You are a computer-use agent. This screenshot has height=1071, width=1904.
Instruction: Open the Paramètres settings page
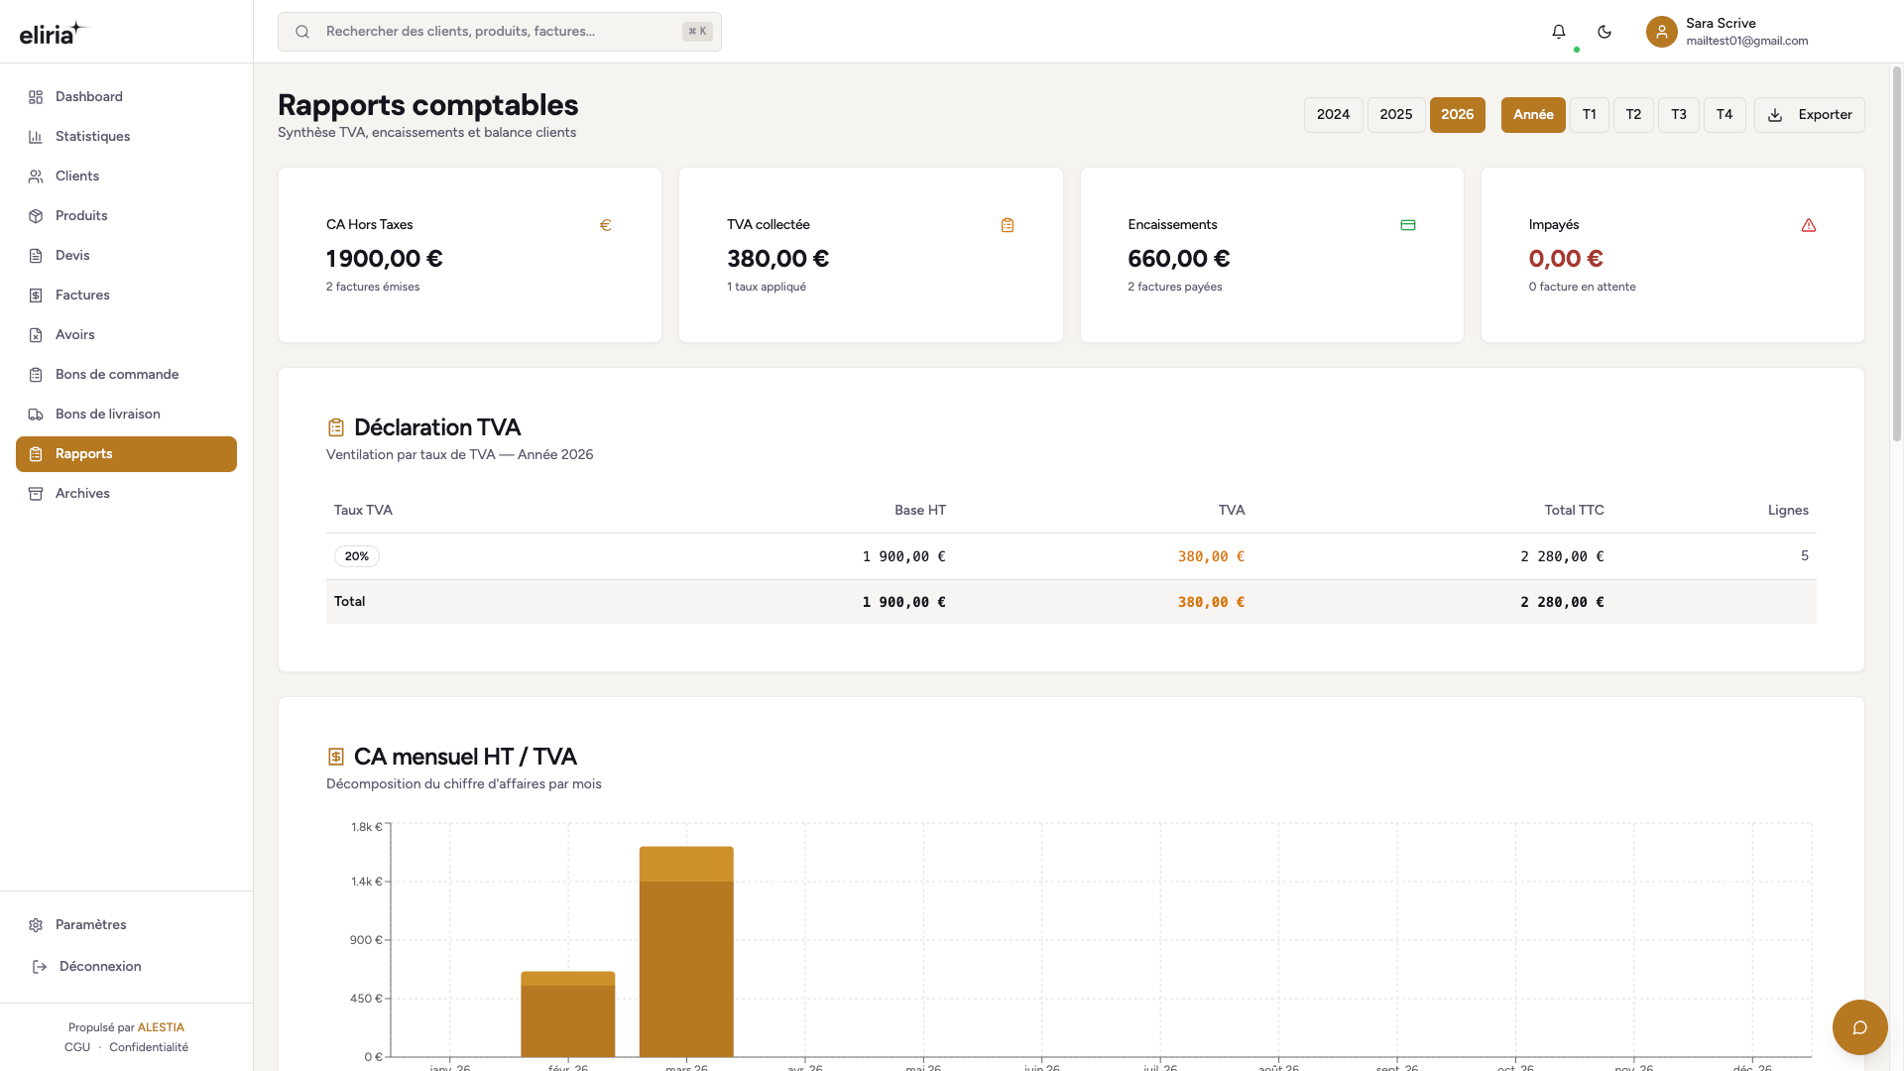(90, 925)
